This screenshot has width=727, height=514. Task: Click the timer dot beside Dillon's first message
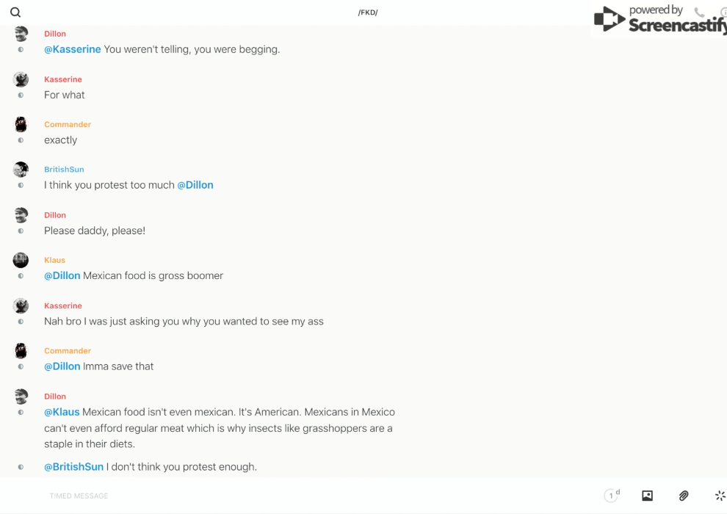(21, 50)
